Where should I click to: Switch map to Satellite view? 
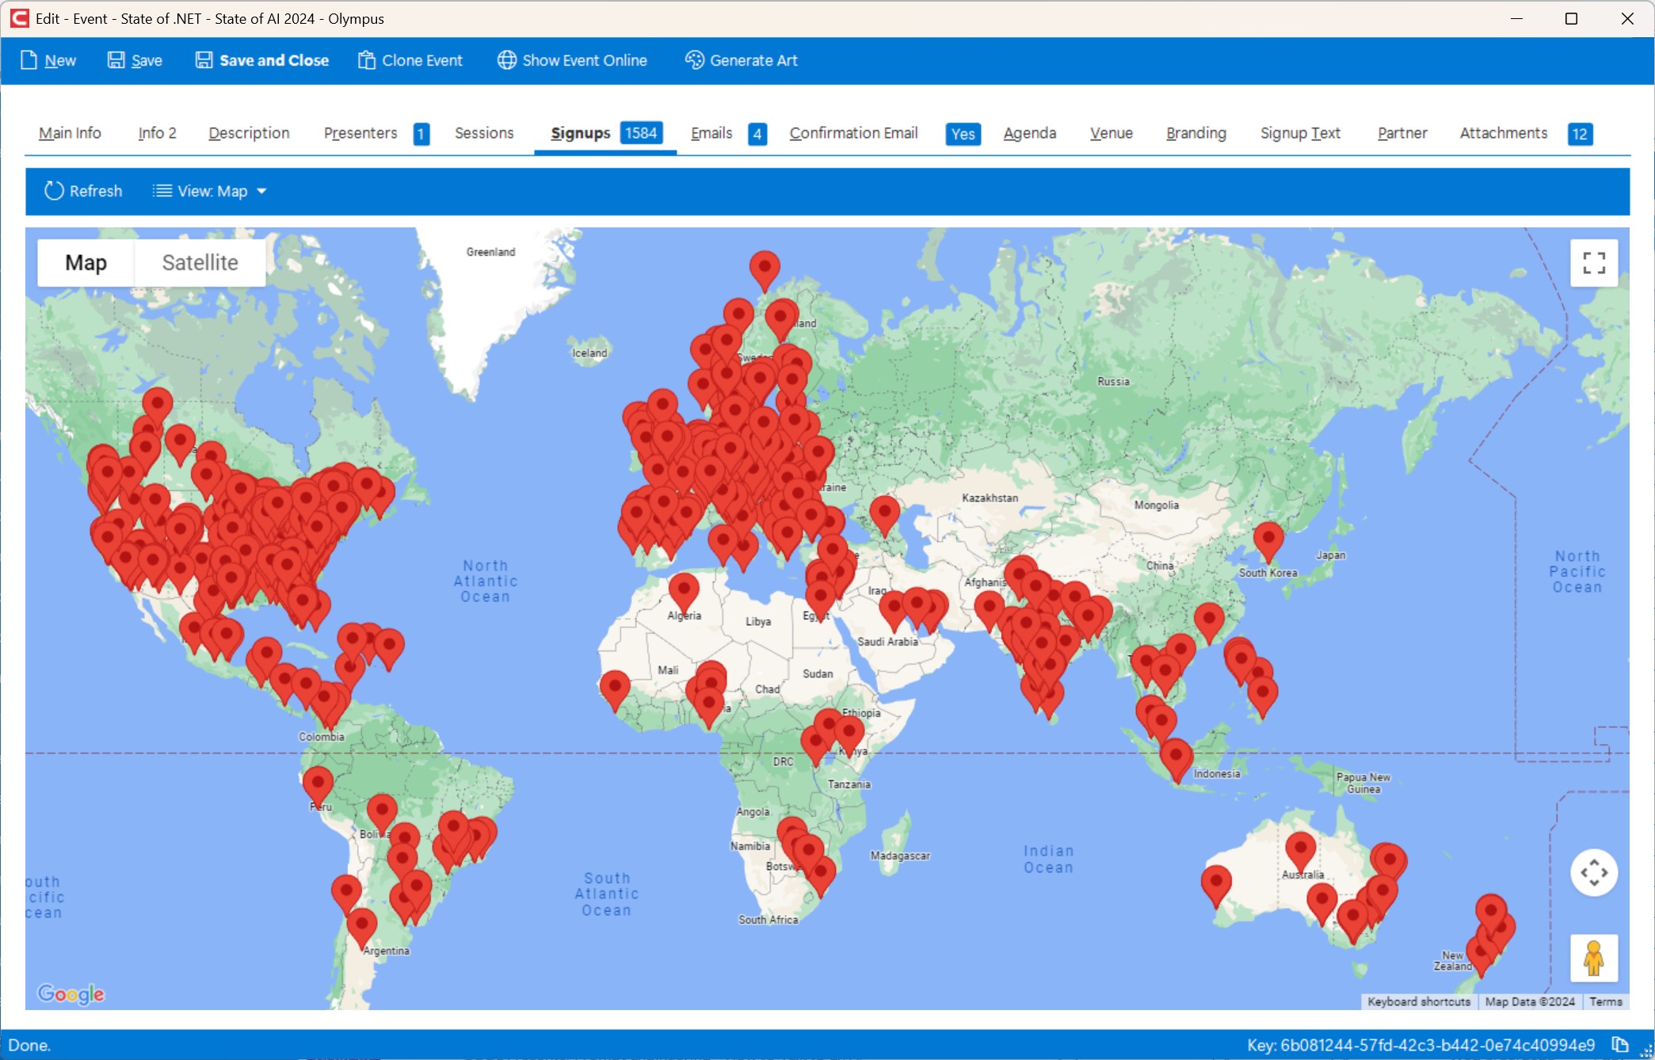[x=200, y=262]
